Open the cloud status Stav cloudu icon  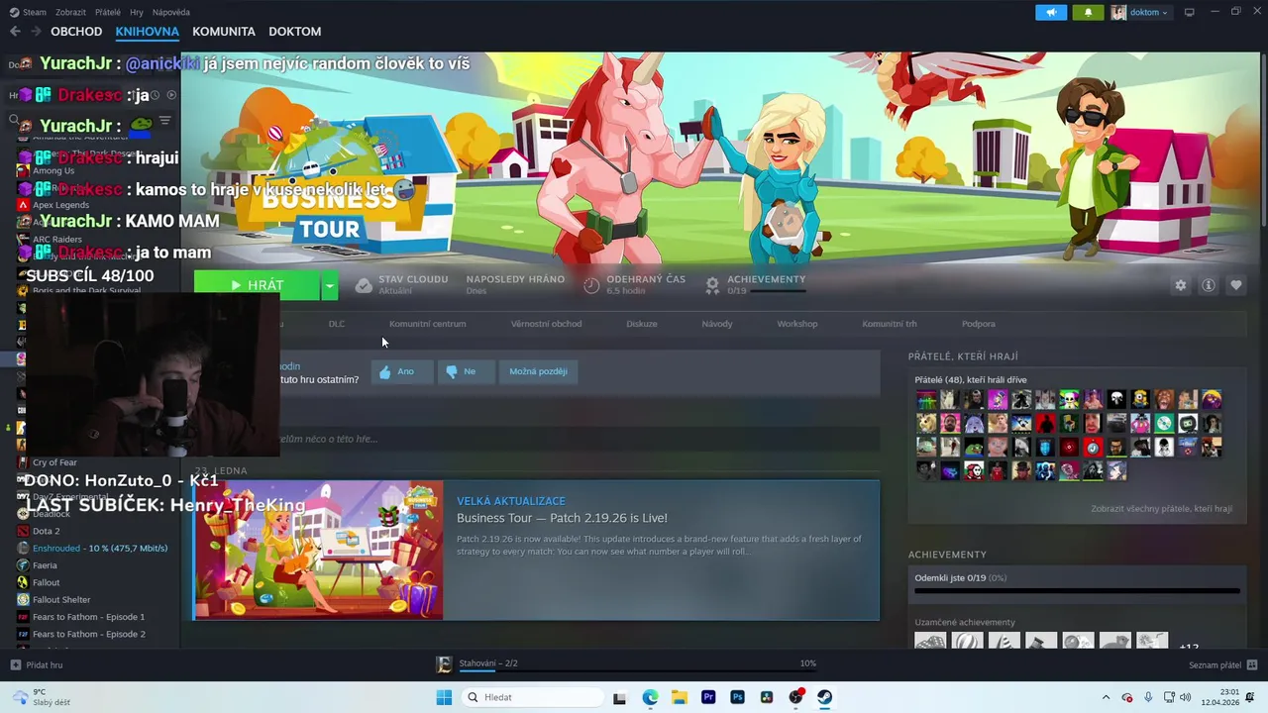(364, 285)
